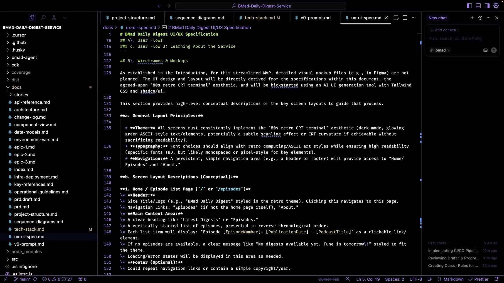
Task: Click View all past chats link
Action: click(490, 243)
